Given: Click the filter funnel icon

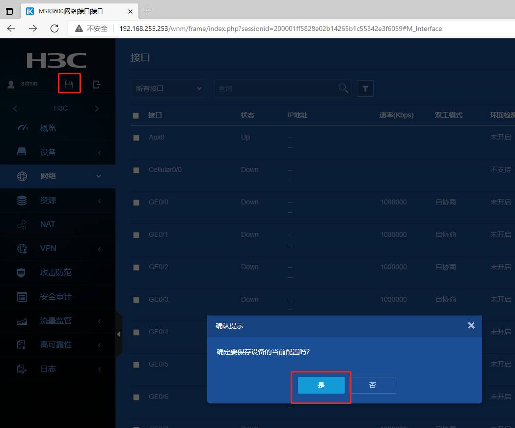Looking at the screenshot, I should point(365,88).
